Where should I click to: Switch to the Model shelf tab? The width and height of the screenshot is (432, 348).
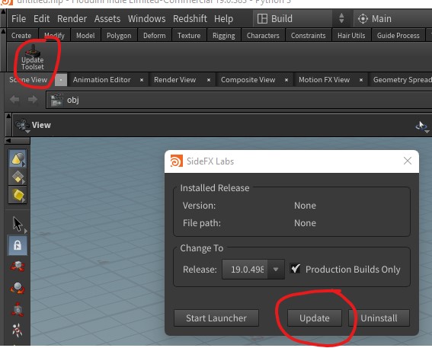pyautogui.click(x=85, y=36)
